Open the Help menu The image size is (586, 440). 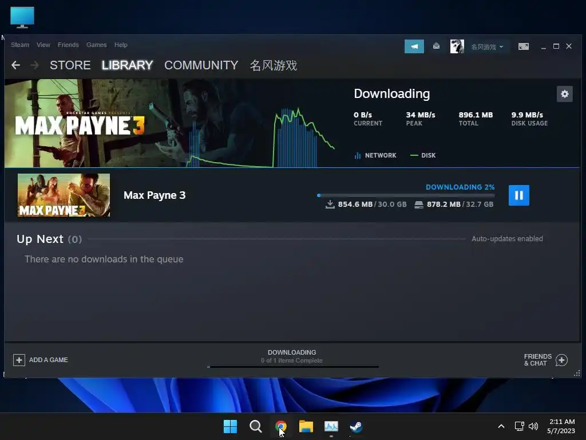(x=121, y=45)
